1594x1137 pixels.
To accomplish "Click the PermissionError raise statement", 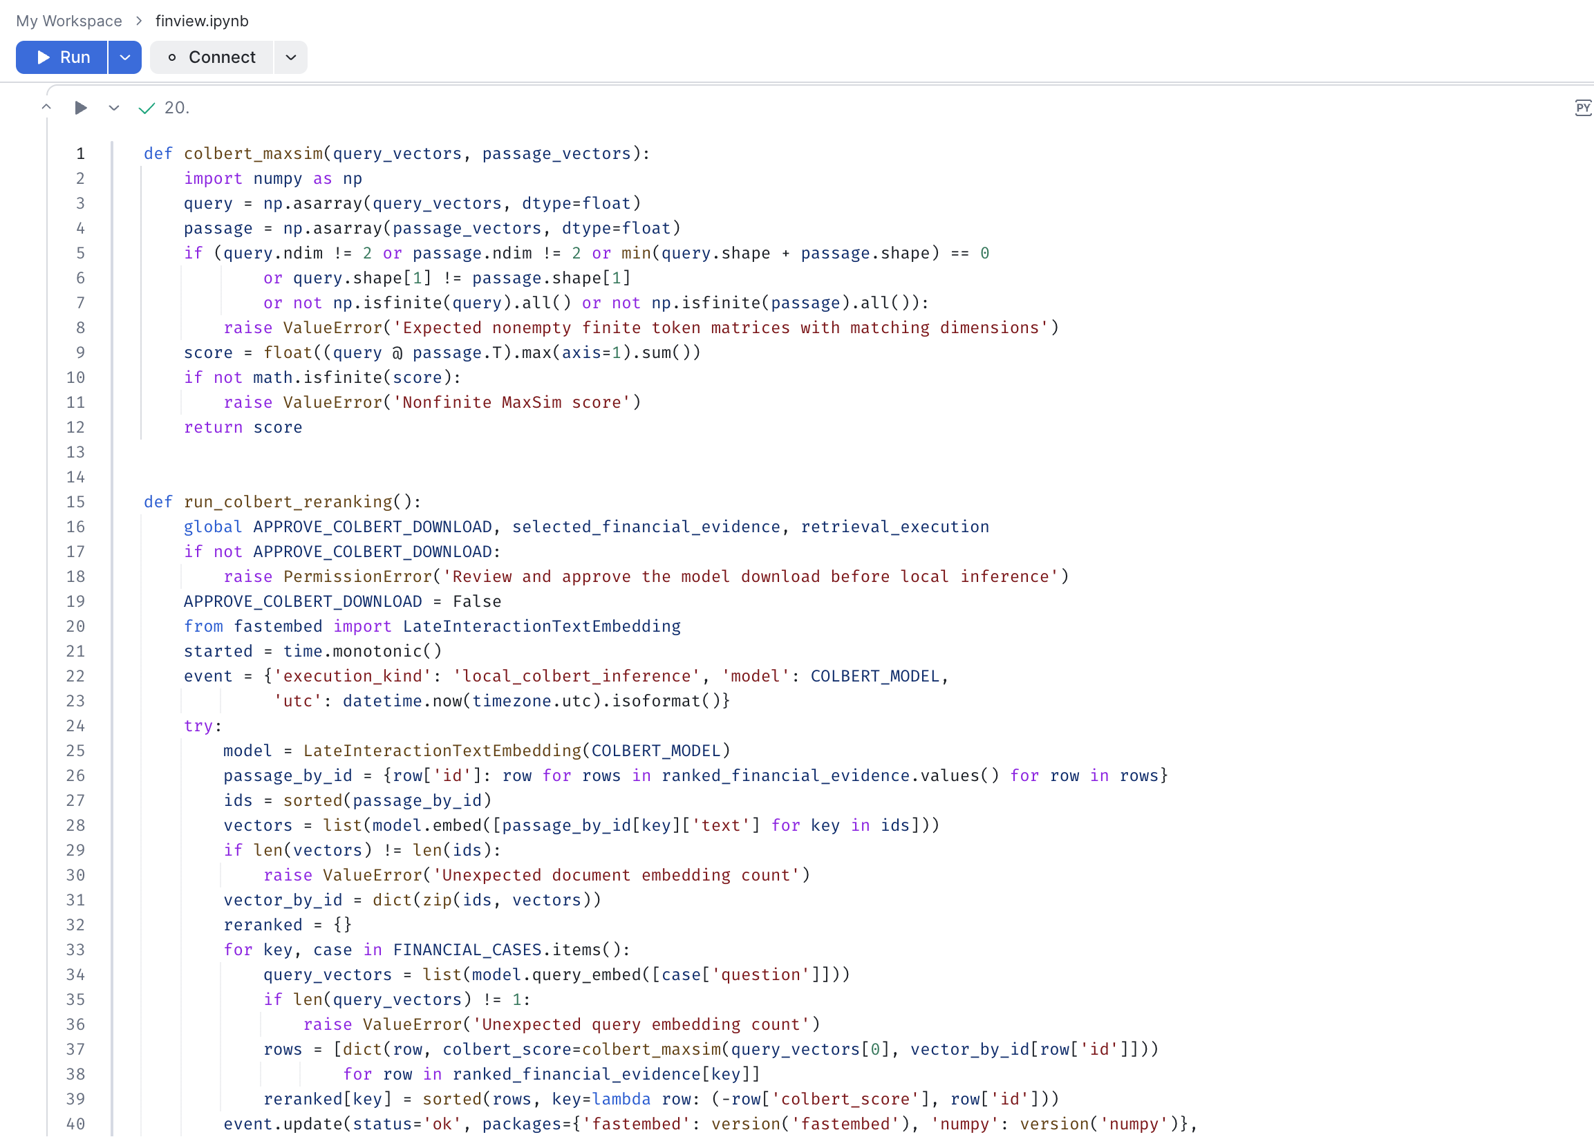I will click(646, 576).
